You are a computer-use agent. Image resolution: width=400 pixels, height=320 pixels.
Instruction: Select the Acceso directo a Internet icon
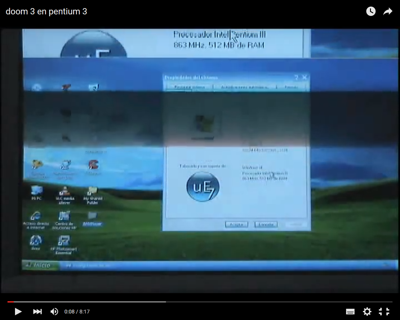[36, 220]
